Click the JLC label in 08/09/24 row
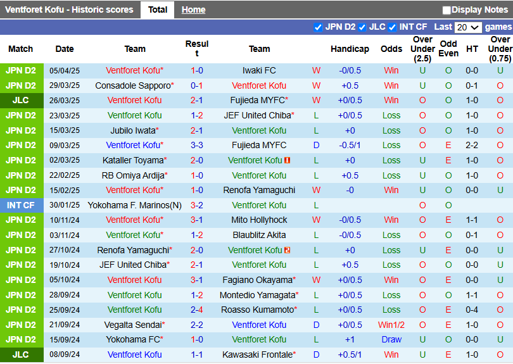 20,355
